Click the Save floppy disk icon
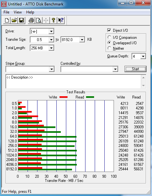This screenshot has width=152, height=196. tap(21, 20)
